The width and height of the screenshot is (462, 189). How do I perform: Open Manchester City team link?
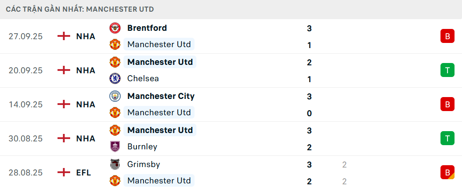click(161, 96)
